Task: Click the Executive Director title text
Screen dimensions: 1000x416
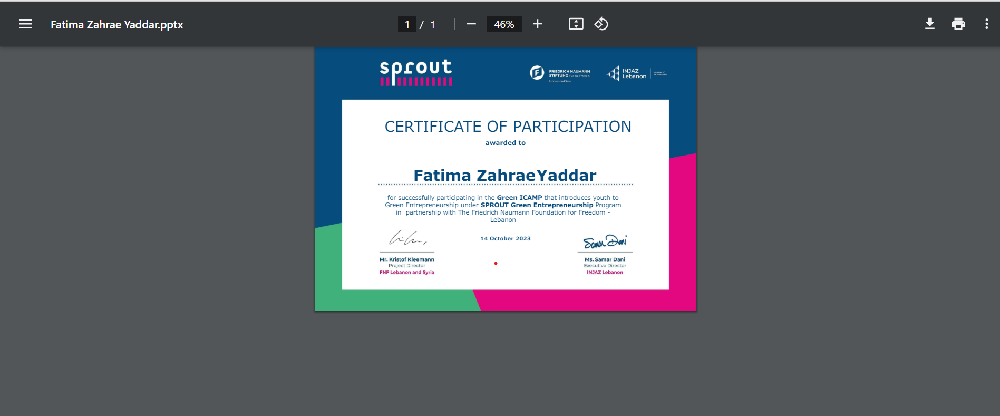Action: point(605,266)
